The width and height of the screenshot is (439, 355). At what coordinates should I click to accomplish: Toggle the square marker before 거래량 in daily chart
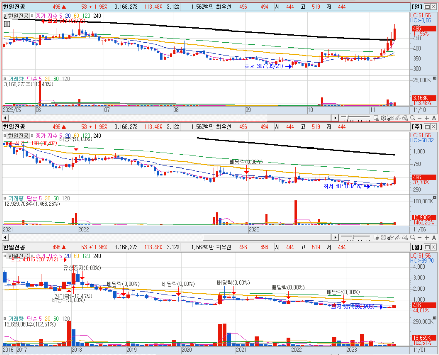click(5, 79)
